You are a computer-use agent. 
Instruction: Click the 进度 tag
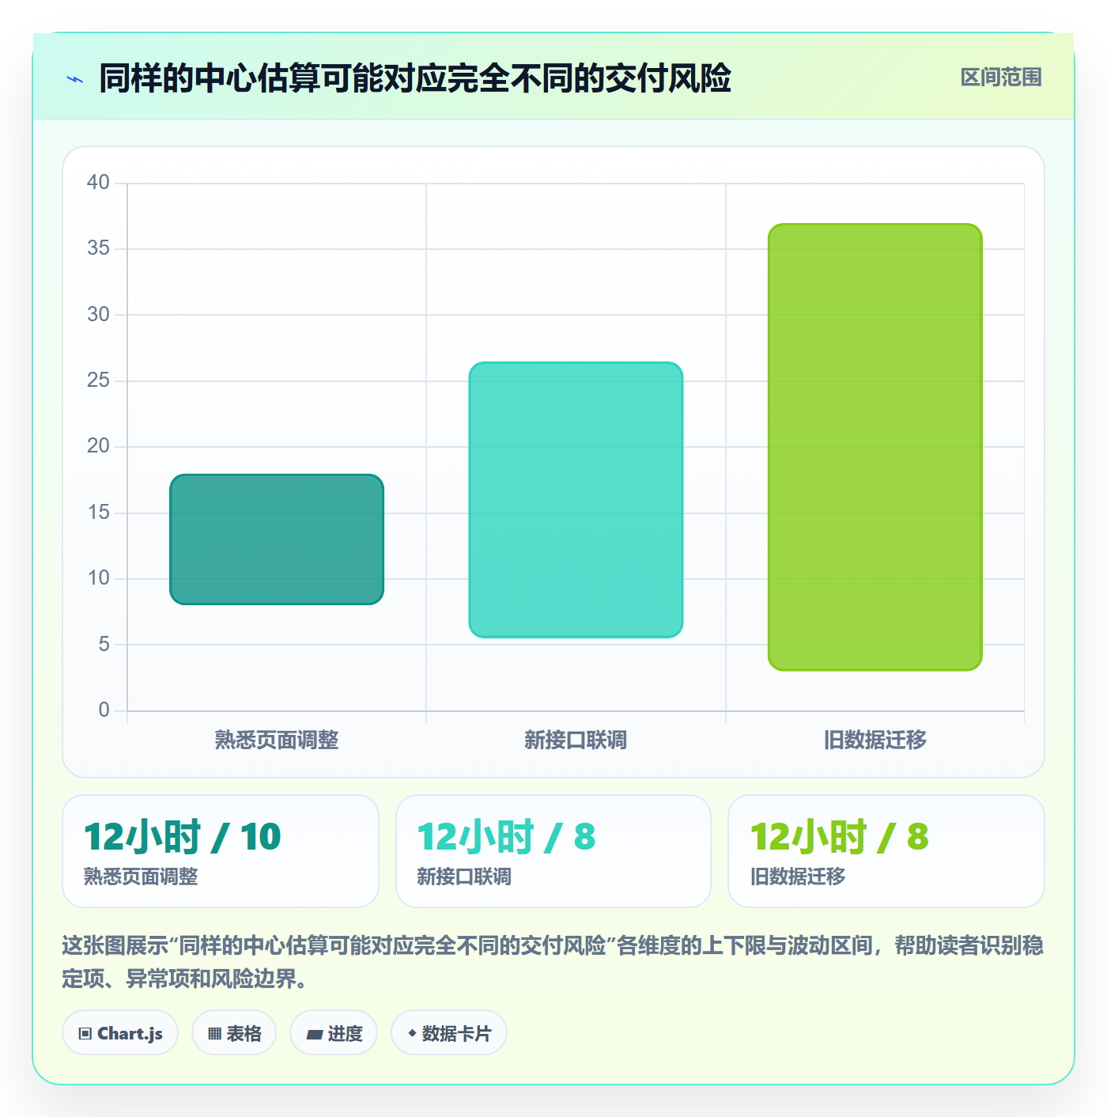334,1032
